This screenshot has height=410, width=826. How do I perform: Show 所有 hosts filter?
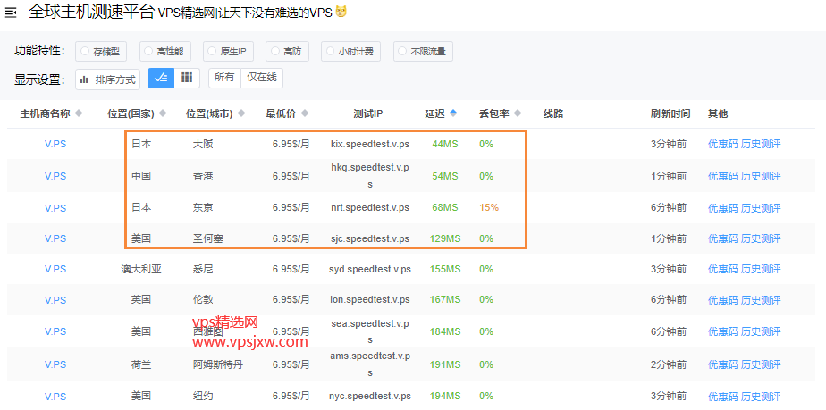click(224, 78)
